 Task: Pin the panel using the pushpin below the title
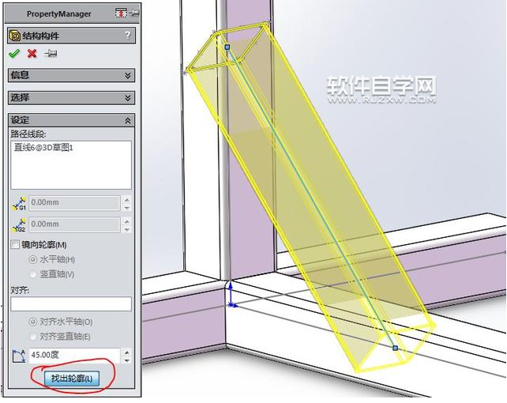tap(51, 53)
